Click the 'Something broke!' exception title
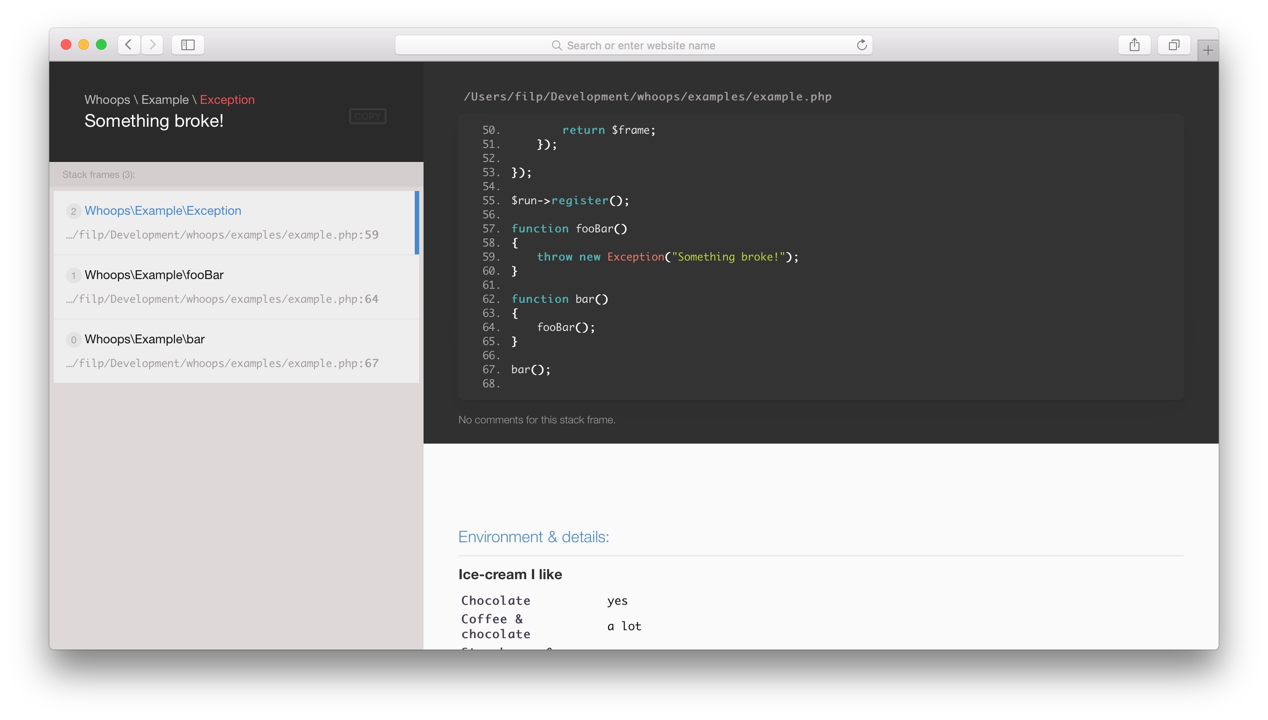The width and height of the screenshot is (1268, 720). click(x=154, y=121)
